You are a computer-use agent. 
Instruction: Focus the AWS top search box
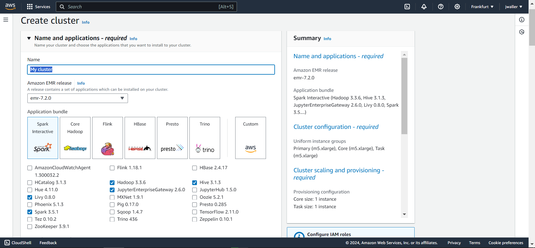146,7
